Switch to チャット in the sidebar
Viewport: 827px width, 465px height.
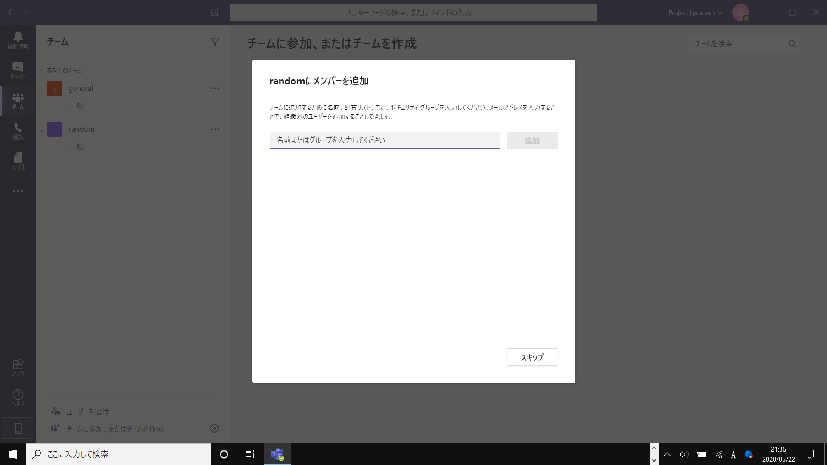tap(17, 70)
